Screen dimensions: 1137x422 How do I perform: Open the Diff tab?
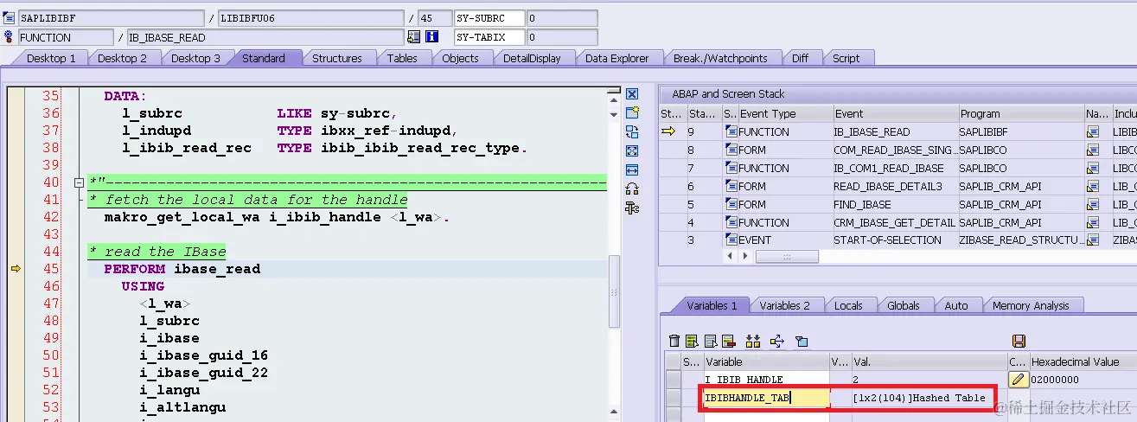801,58
